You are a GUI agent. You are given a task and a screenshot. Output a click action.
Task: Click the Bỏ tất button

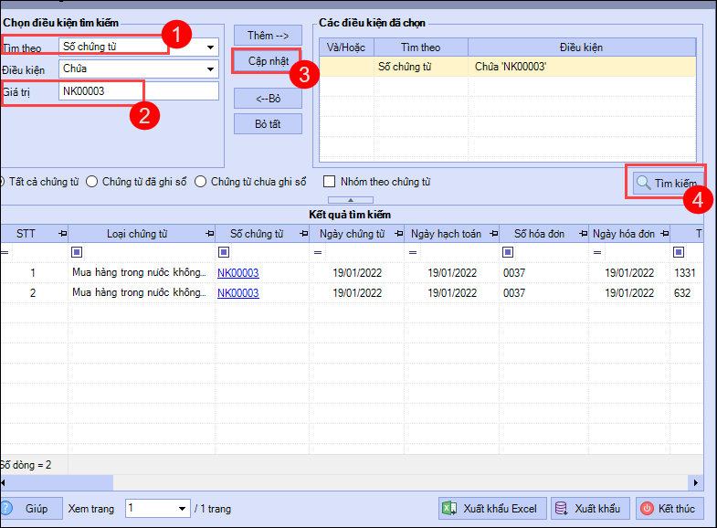[x=268, y=123]
